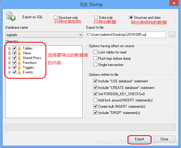This screenshot has width=181, height=148.
Task: Click the Export as SQL database icon
Action: [11, 16]
